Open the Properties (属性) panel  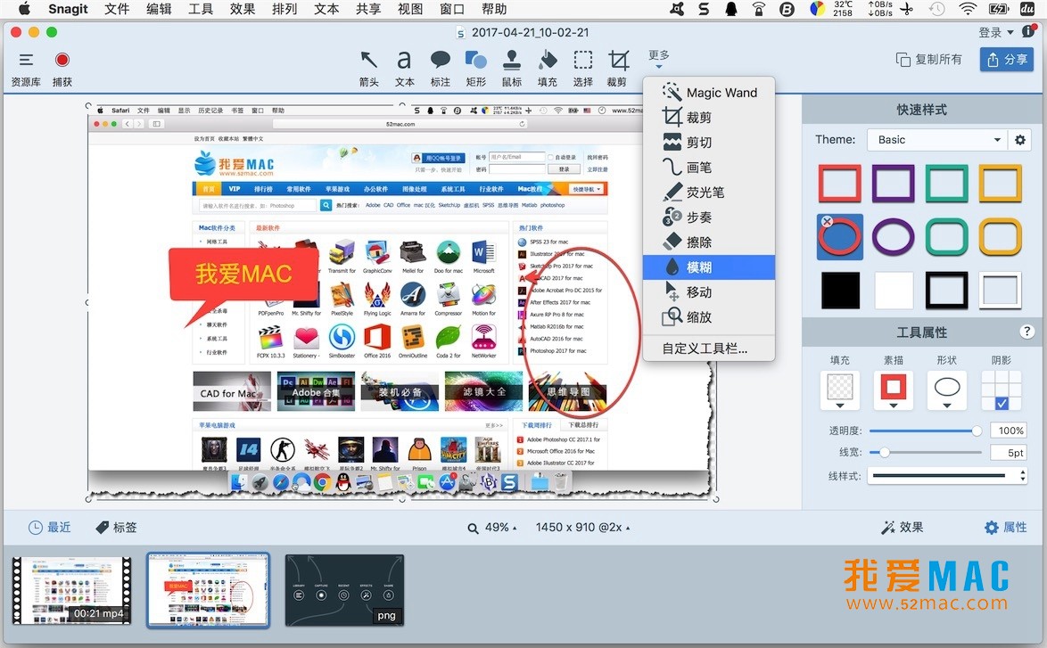[x=1006, y=527]
